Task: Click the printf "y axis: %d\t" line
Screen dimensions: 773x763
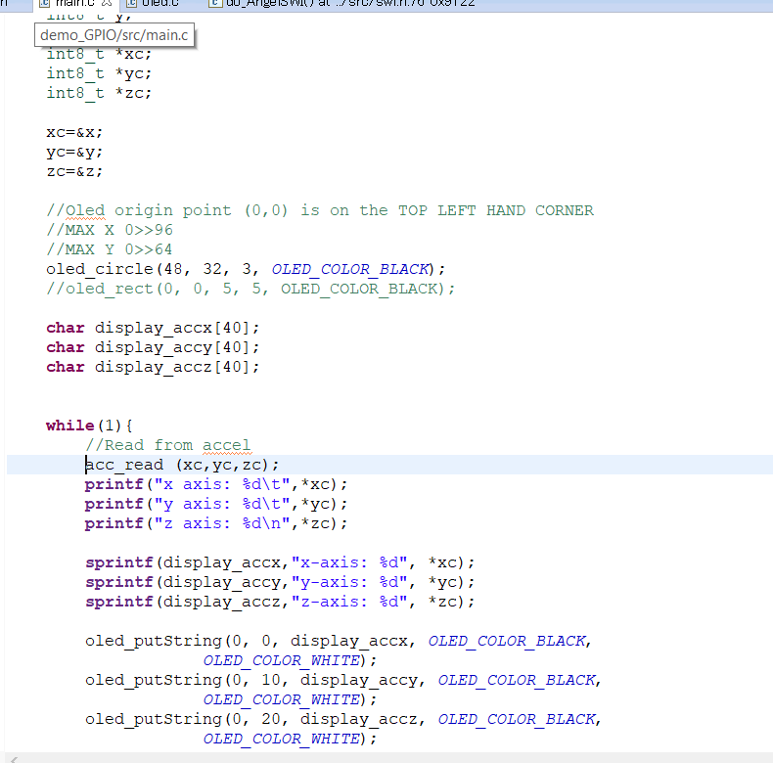Action: tap(216, 504)
